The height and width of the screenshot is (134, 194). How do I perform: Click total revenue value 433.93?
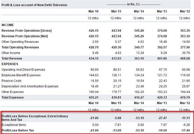(116, 58)
